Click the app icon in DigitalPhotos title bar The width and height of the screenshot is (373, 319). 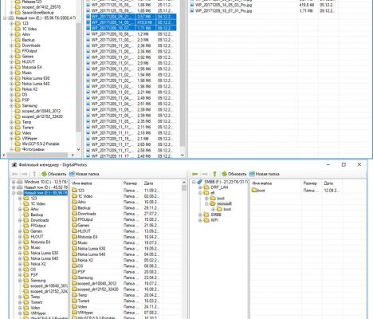point(14,165)
